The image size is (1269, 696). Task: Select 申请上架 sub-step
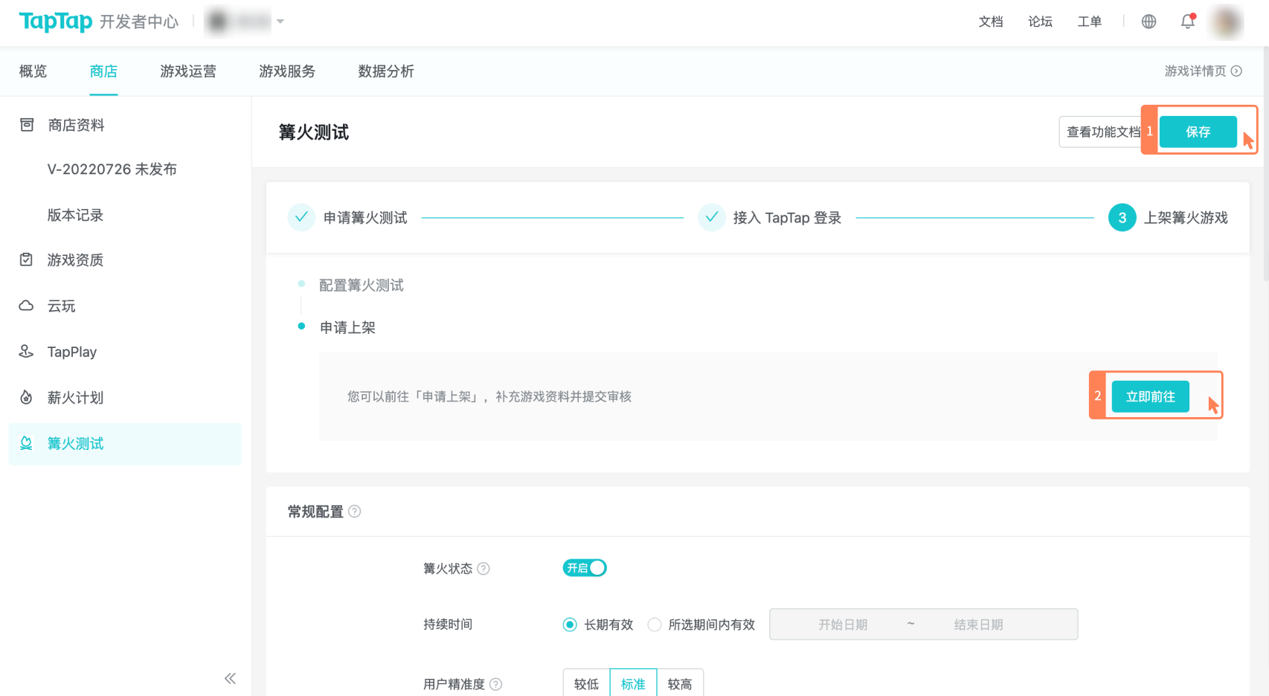coord(347,328)
